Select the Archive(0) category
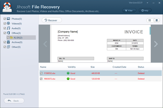Screen dimensions: 163x108 [17, 42]
